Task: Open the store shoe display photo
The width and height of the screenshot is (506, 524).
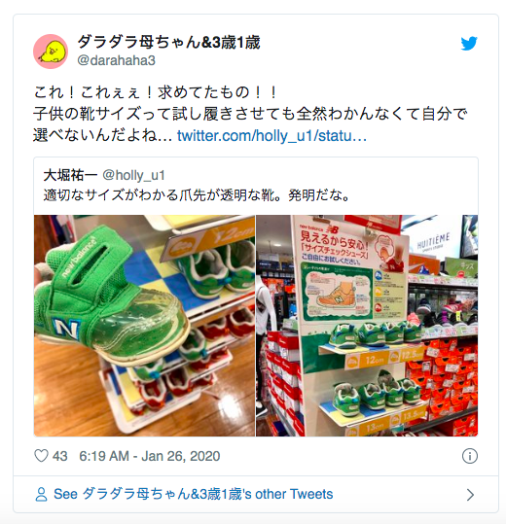Action: point(367,326)
